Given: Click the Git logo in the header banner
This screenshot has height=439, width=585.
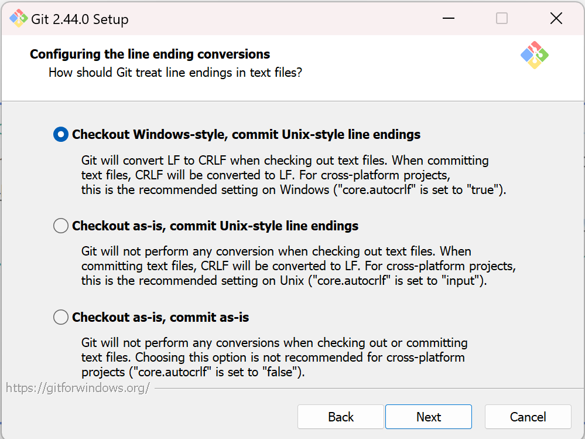Looking at the screenshot, I should (534, 55).
